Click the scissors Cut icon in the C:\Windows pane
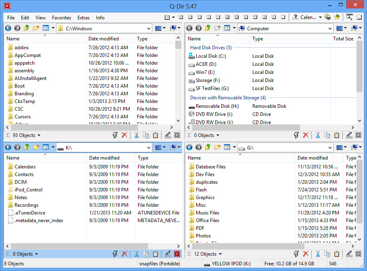Viewport: 367px width, 271px height. point(136,135)
